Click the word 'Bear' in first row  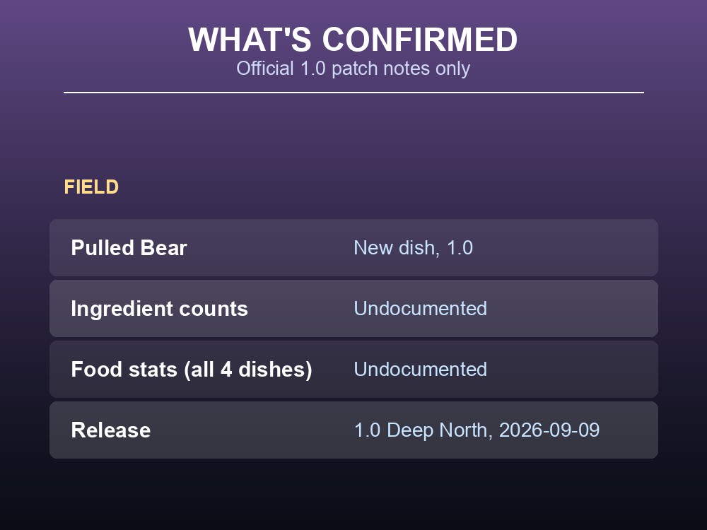[164, 248]
